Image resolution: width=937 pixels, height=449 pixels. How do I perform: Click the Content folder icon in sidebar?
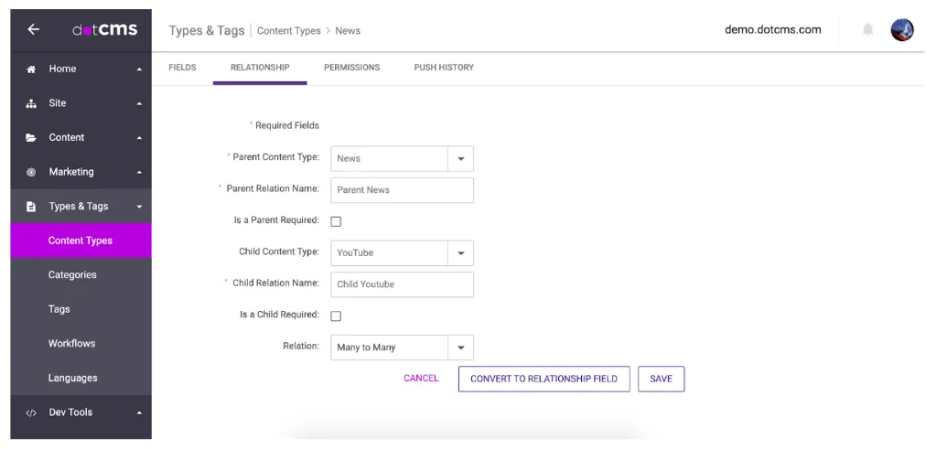(31, 138)
